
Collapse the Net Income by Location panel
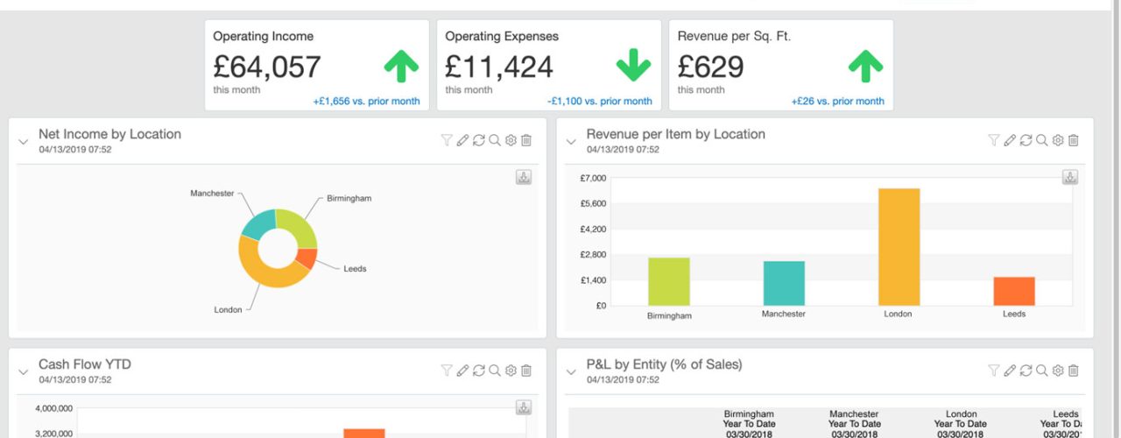coord(24,141)
